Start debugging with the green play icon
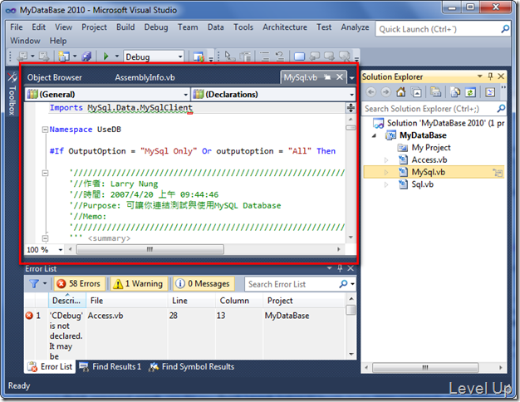The image size is (520, 402). [x=105, y=56]
